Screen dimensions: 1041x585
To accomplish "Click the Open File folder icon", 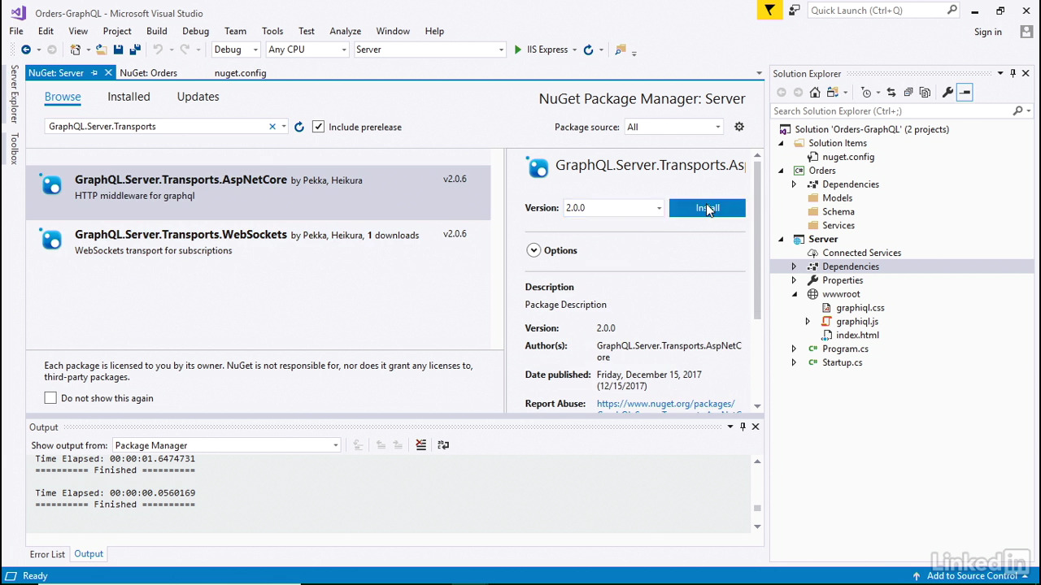I will pyautogui.click(x=102, y=50).
